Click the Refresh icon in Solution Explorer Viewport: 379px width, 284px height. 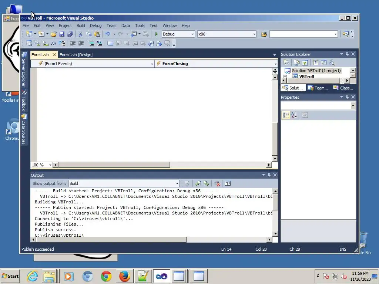pyautogui.click(x=305, y=63)
